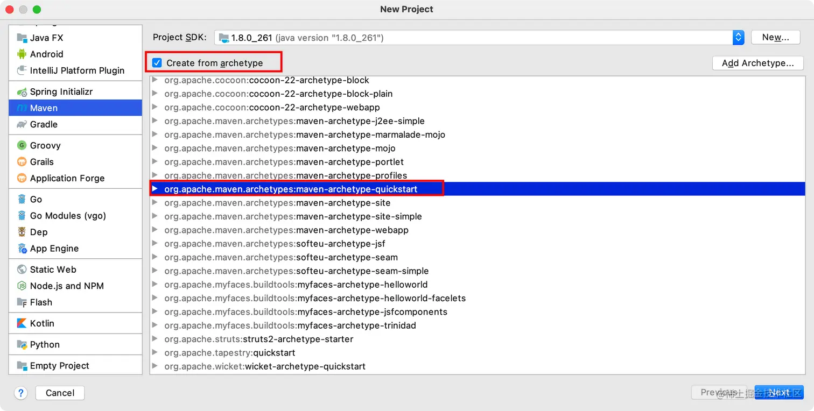Select maven-archetype-marmalade-mojo archetype

point(478,134)
